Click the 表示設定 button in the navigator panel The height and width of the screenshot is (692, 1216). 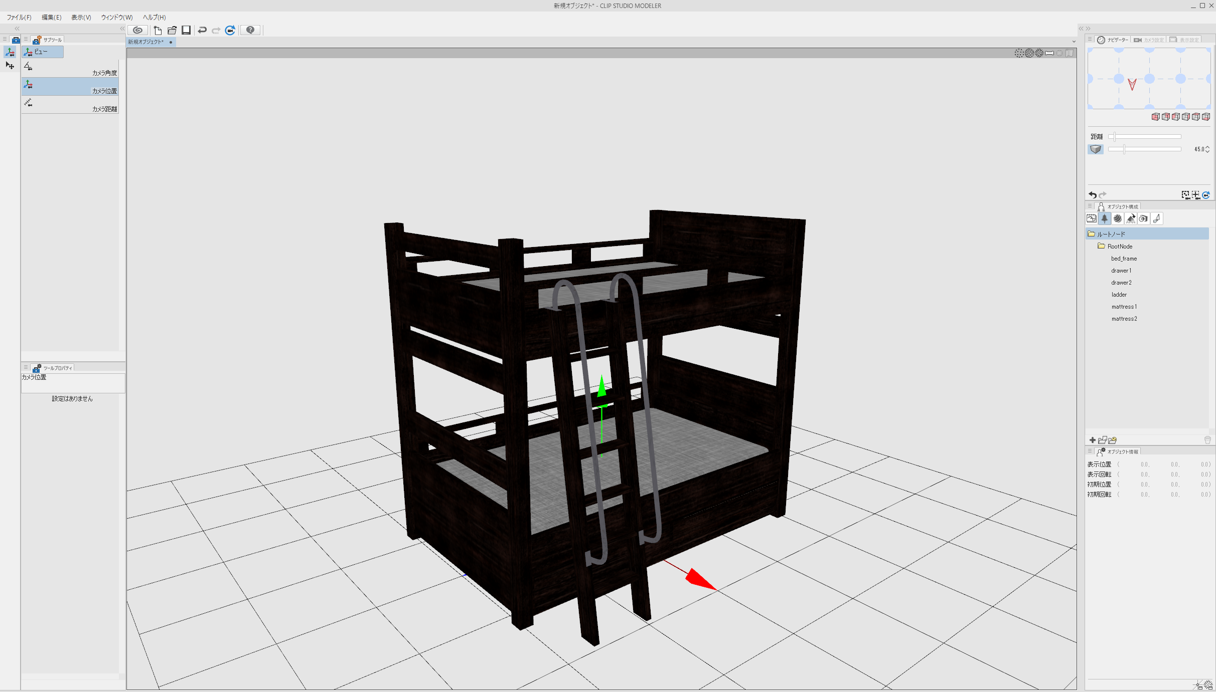pos(1186,40)
